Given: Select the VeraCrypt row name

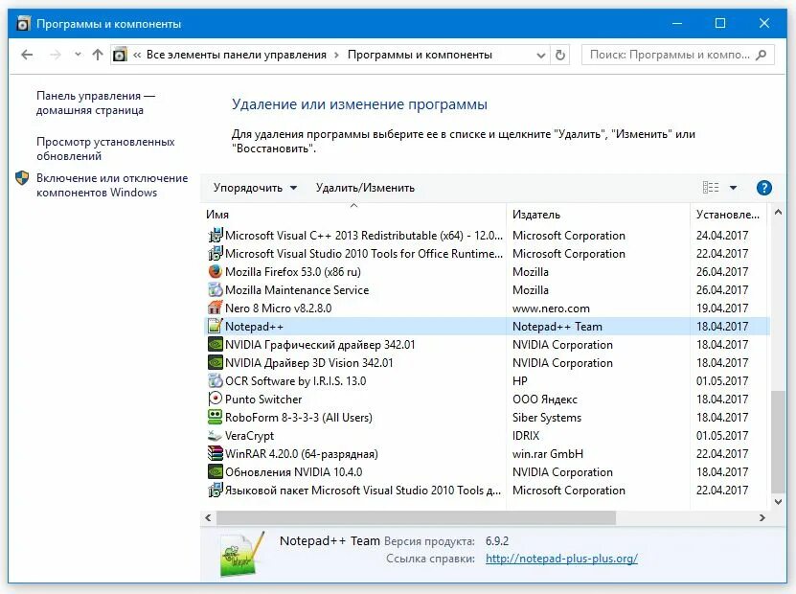Looking at the screenshot, I should [x=249, y=436].
